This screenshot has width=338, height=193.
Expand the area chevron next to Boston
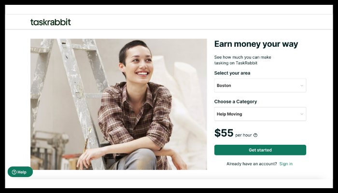pos(302,85)
